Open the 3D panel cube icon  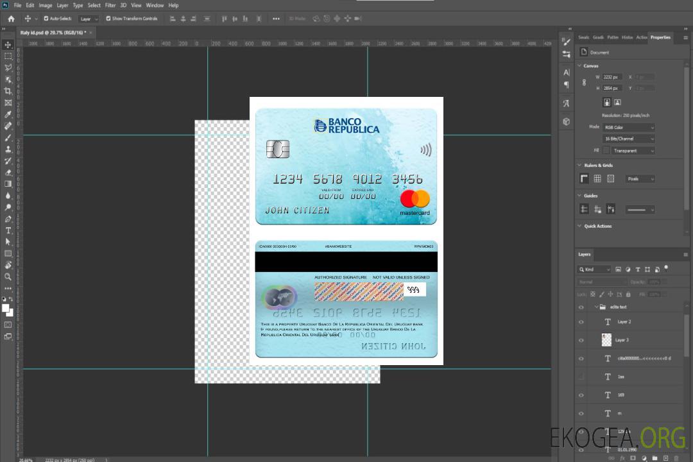(566, 121)
